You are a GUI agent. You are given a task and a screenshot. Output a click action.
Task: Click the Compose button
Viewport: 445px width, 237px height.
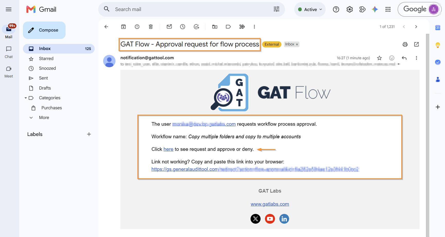pos(44,30)
